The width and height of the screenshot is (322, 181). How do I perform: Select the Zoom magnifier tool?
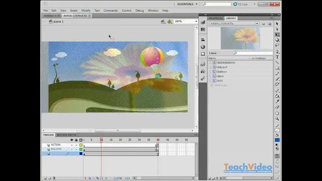coord(277,119)
